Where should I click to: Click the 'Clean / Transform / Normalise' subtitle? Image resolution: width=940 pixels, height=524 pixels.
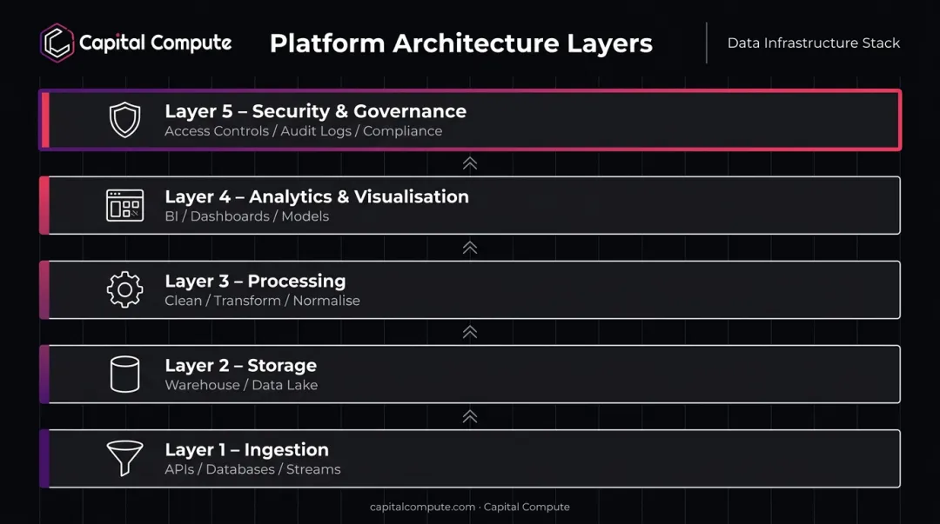(x=263, y=301)
